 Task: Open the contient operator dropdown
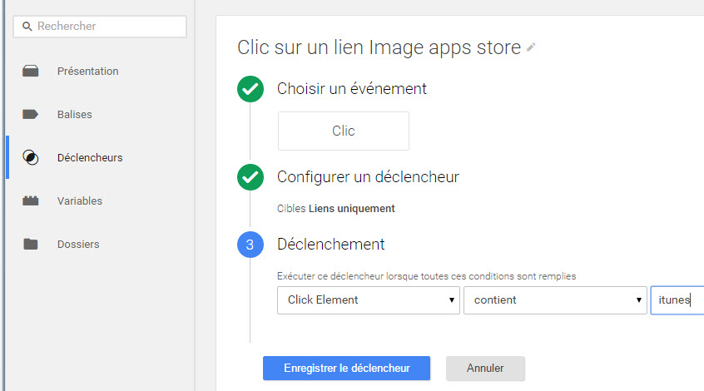[x=555, y=299]
